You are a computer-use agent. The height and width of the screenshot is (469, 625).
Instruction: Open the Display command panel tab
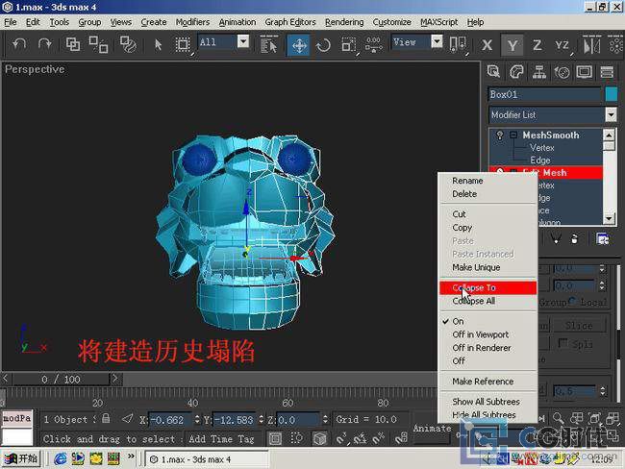click(585, 72)
